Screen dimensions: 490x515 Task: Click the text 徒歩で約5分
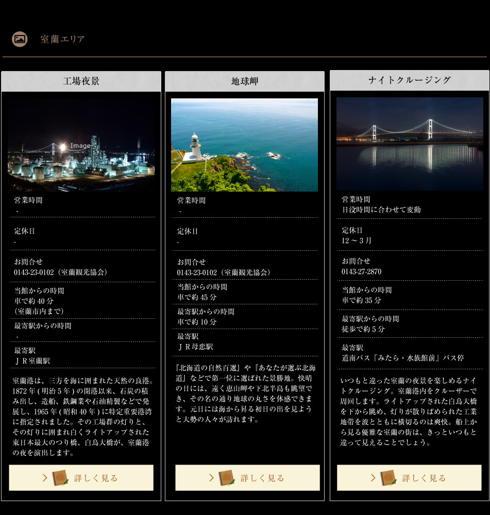pyautogui.click(x=363, y=329)
